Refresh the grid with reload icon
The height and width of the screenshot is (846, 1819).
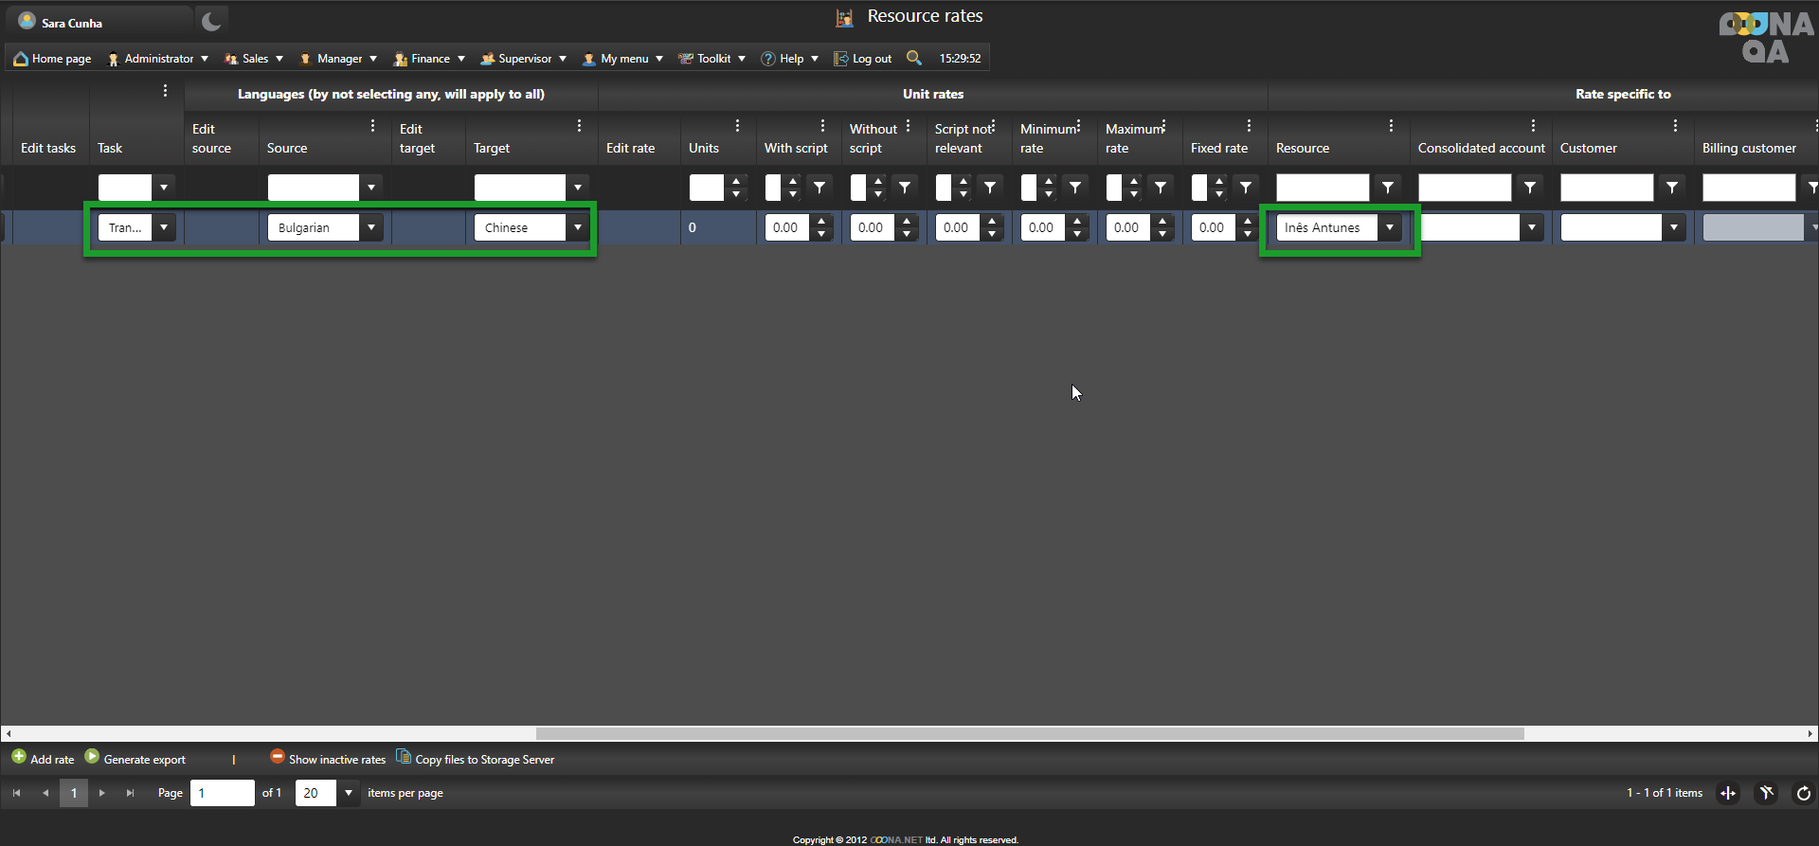coord(1803,793)
